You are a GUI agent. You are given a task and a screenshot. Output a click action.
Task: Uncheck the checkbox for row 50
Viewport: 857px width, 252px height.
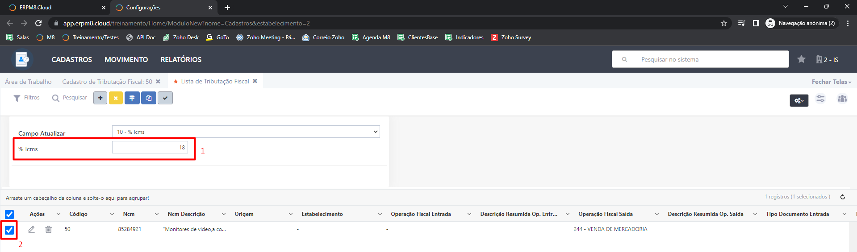(9, 230)
